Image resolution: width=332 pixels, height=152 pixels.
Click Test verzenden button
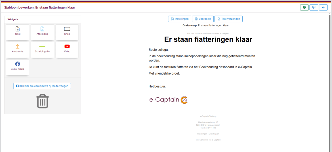(x=228, y=19)
